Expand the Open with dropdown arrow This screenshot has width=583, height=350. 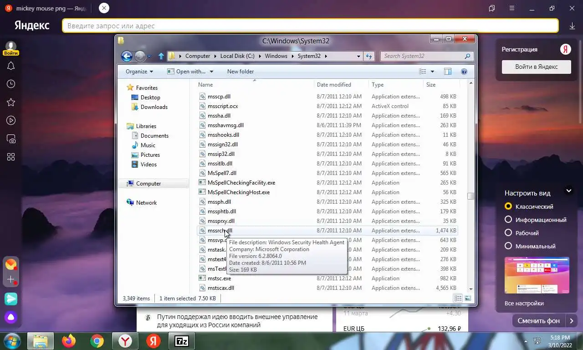point(211,72)
